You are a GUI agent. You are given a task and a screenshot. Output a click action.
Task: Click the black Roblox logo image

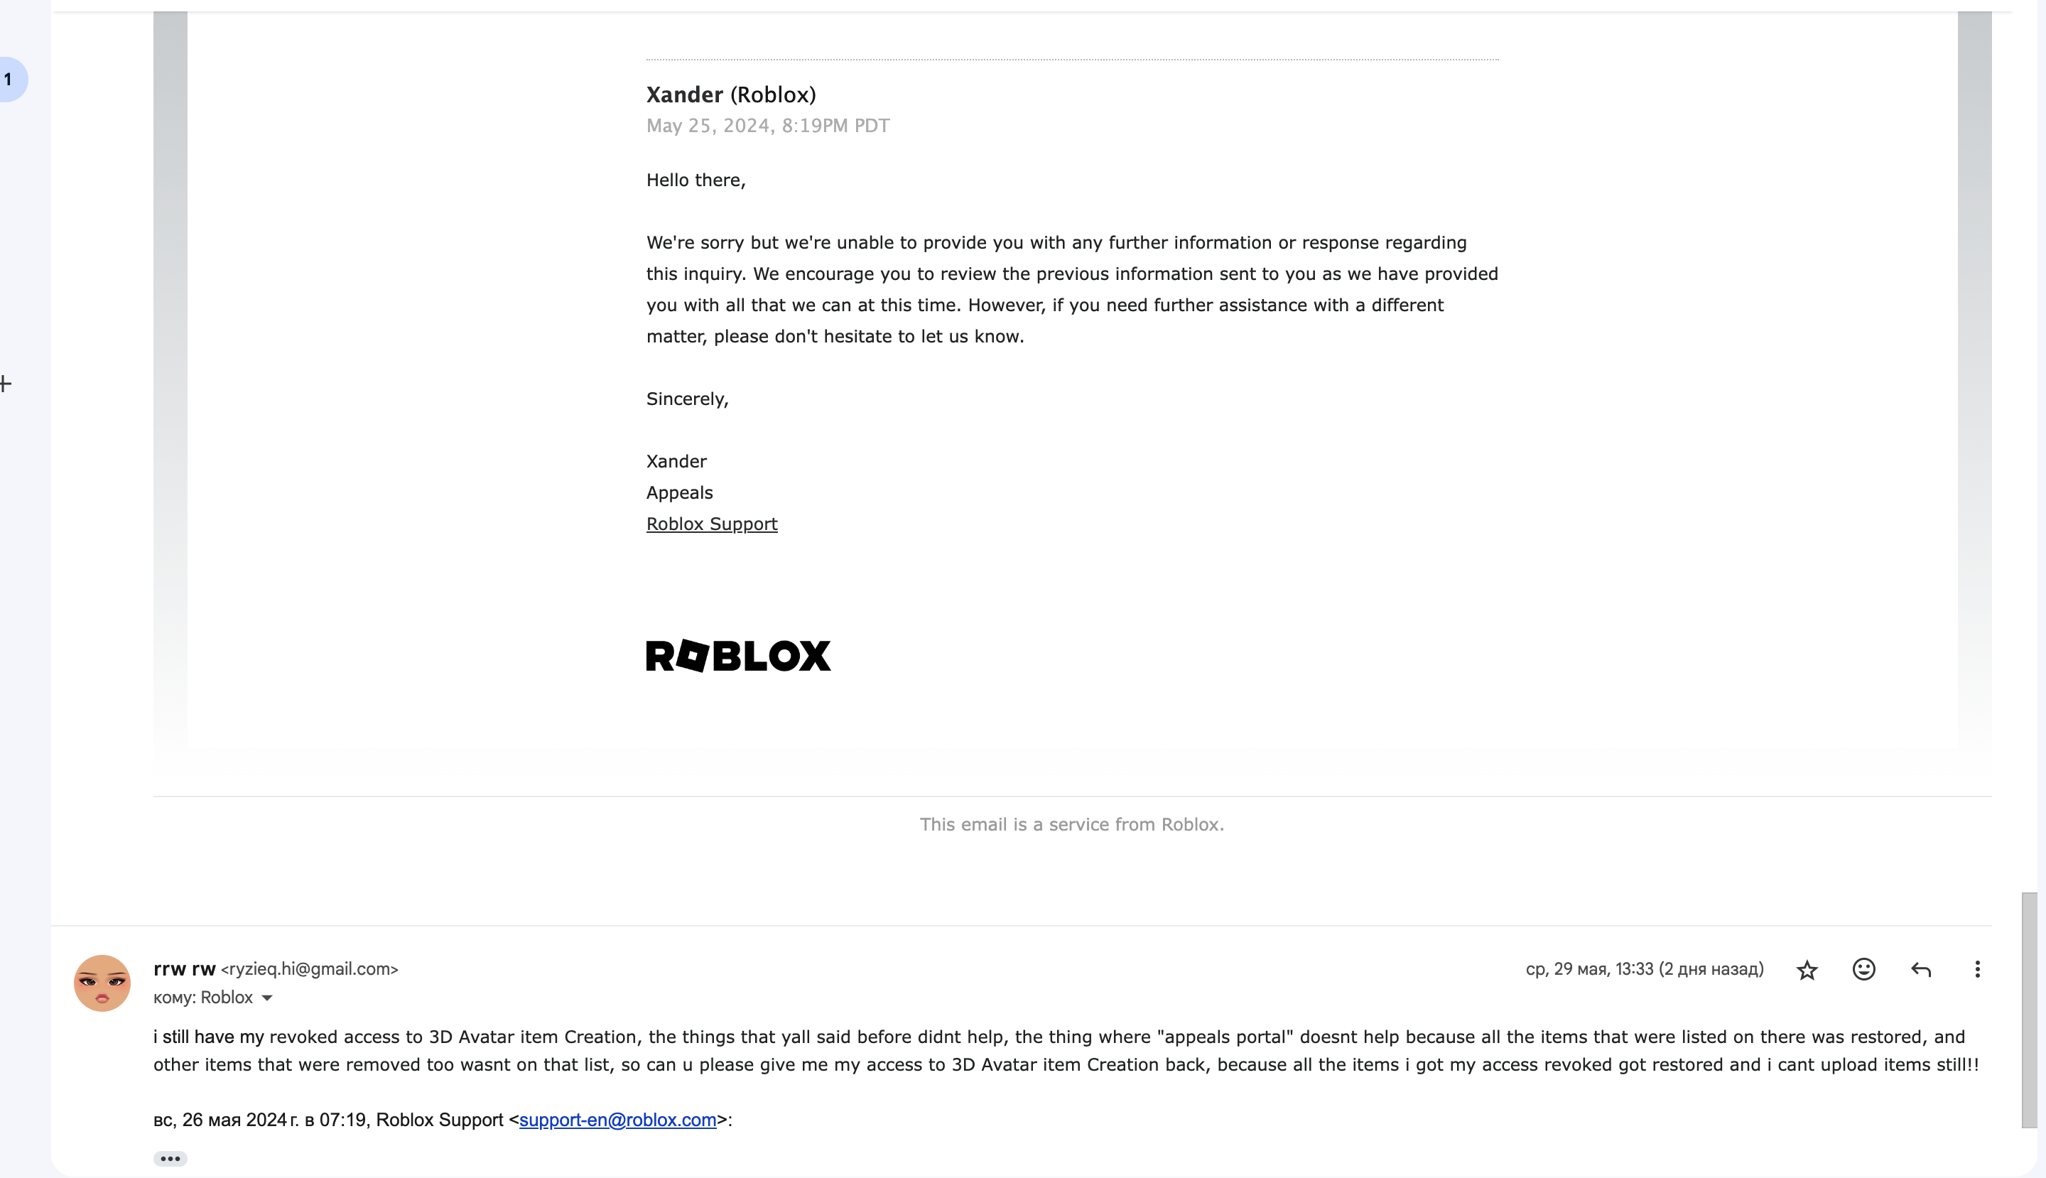coord(738,655)
